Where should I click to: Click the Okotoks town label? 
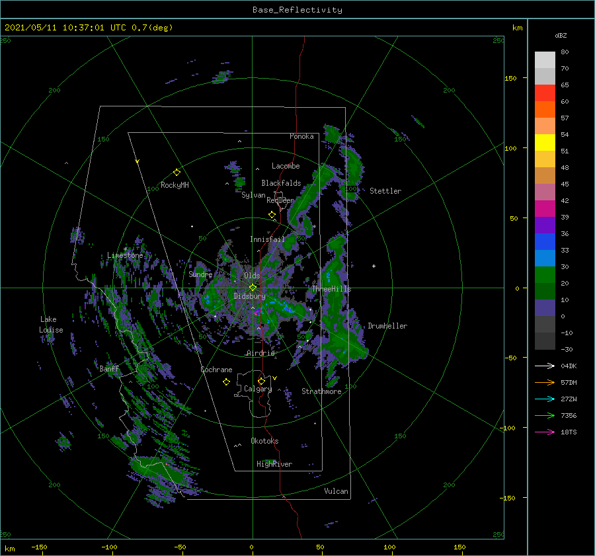[x=264, y=441]
